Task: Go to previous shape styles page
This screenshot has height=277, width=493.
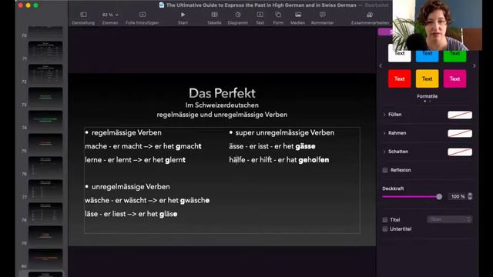Action: point(381,66)
